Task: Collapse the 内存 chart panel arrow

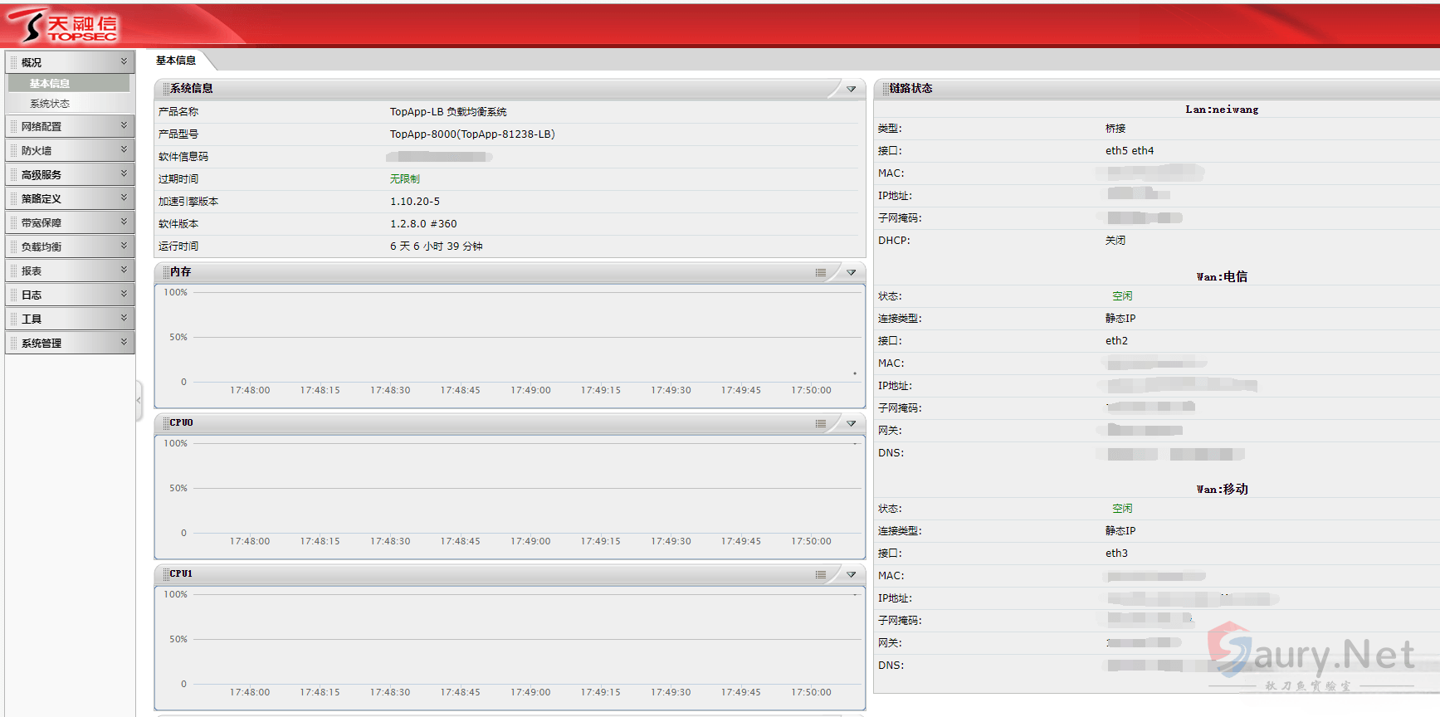Action: click(851, 272)
